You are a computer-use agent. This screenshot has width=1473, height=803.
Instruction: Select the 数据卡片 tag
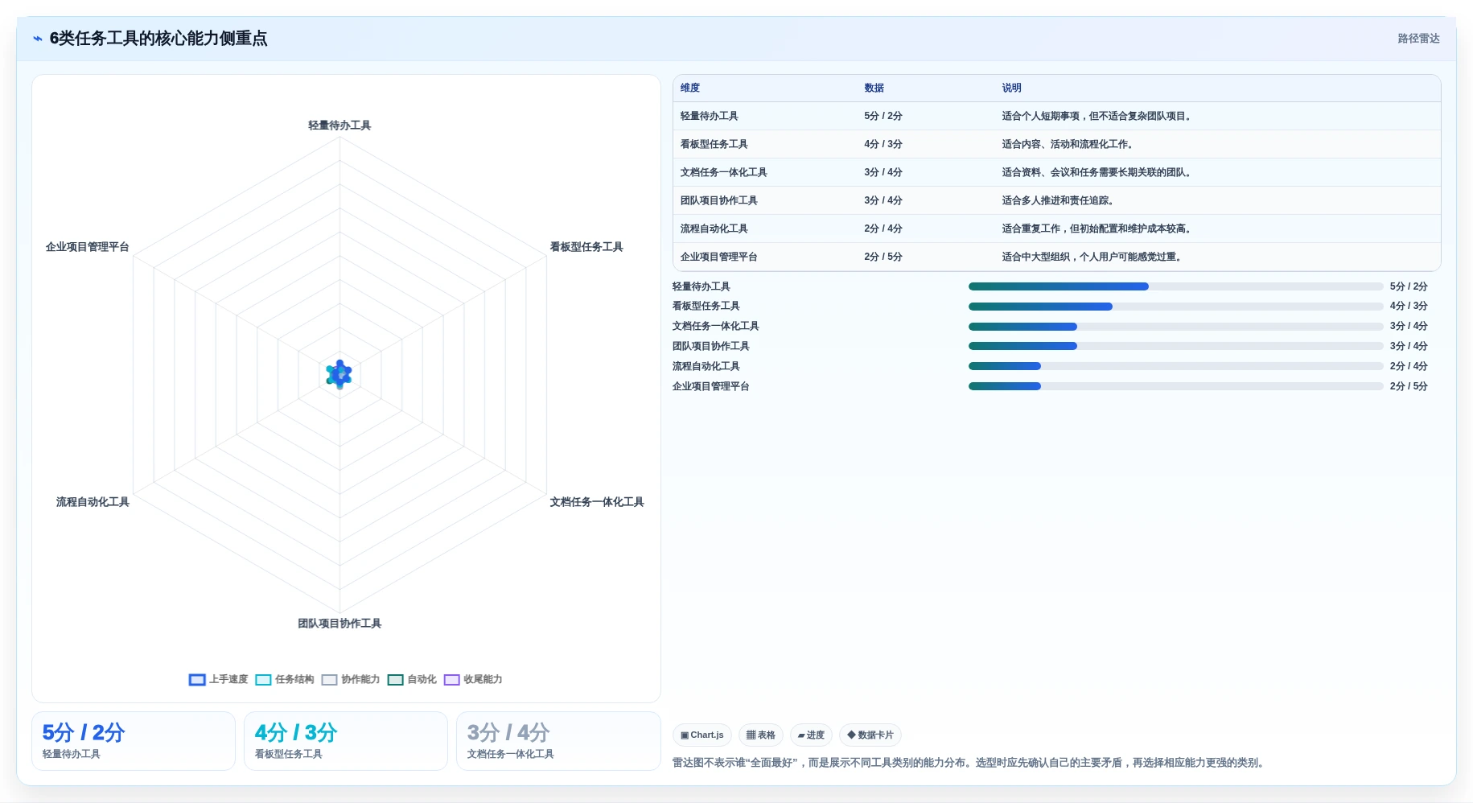(870, 735)
